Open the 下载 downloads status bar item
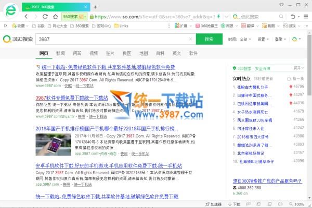 tap(234, 204)
